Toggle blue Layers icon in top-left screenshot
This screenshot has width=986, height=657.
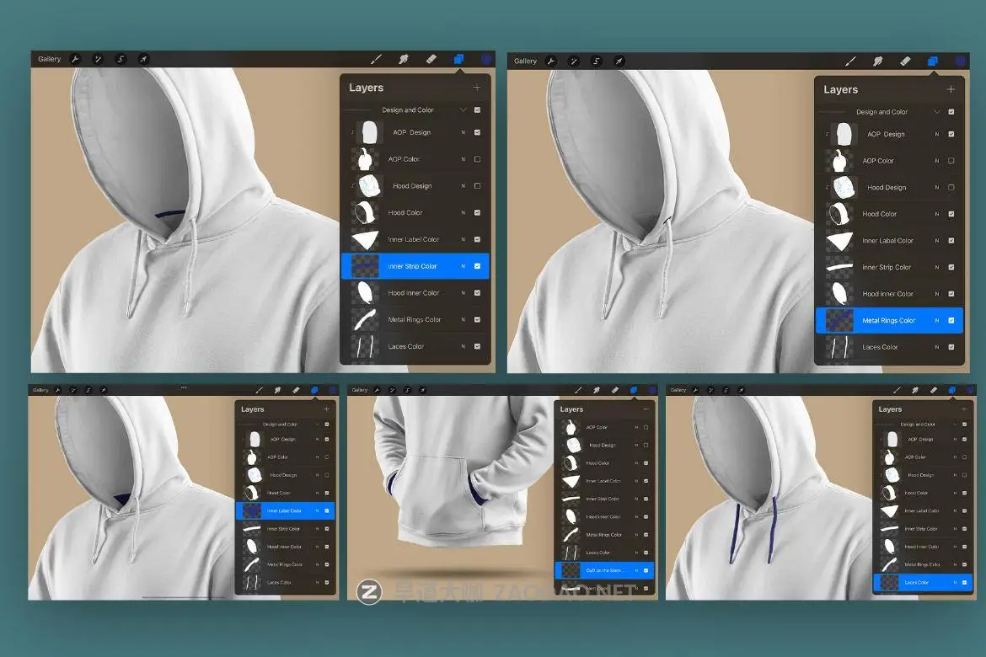458,59
